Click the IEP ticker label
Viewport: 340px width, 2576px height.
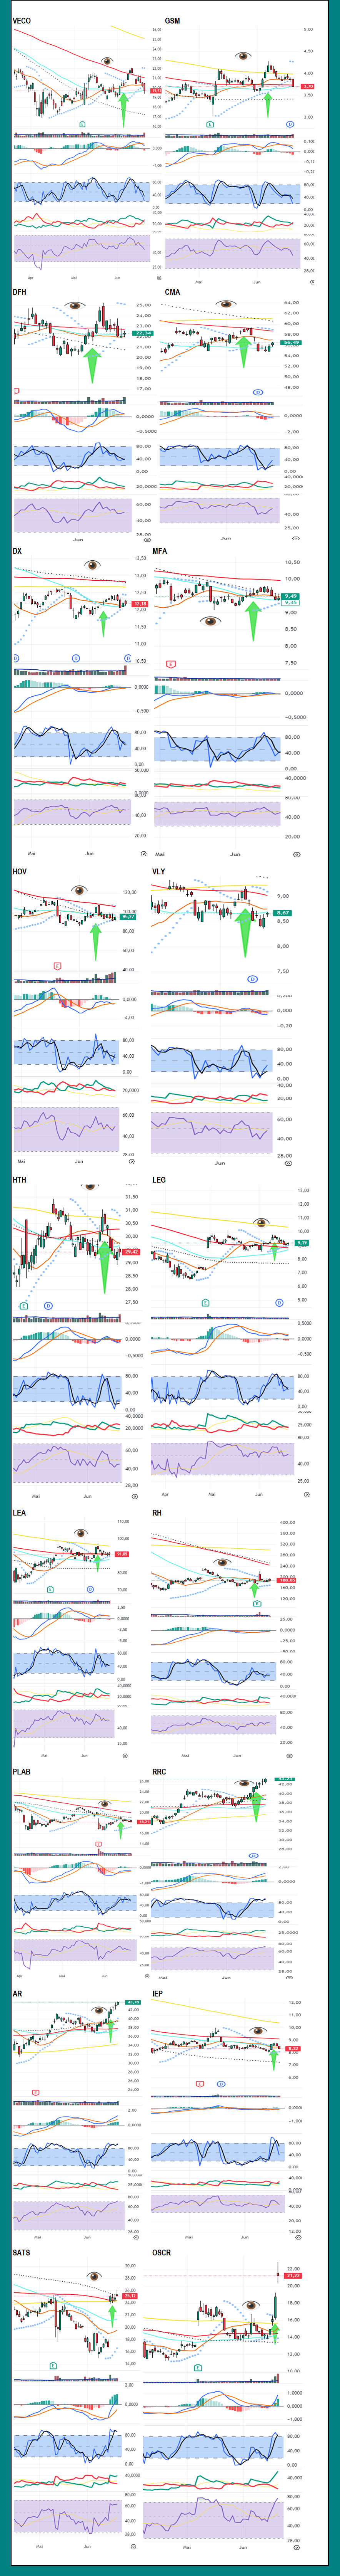coord(158,1994)
